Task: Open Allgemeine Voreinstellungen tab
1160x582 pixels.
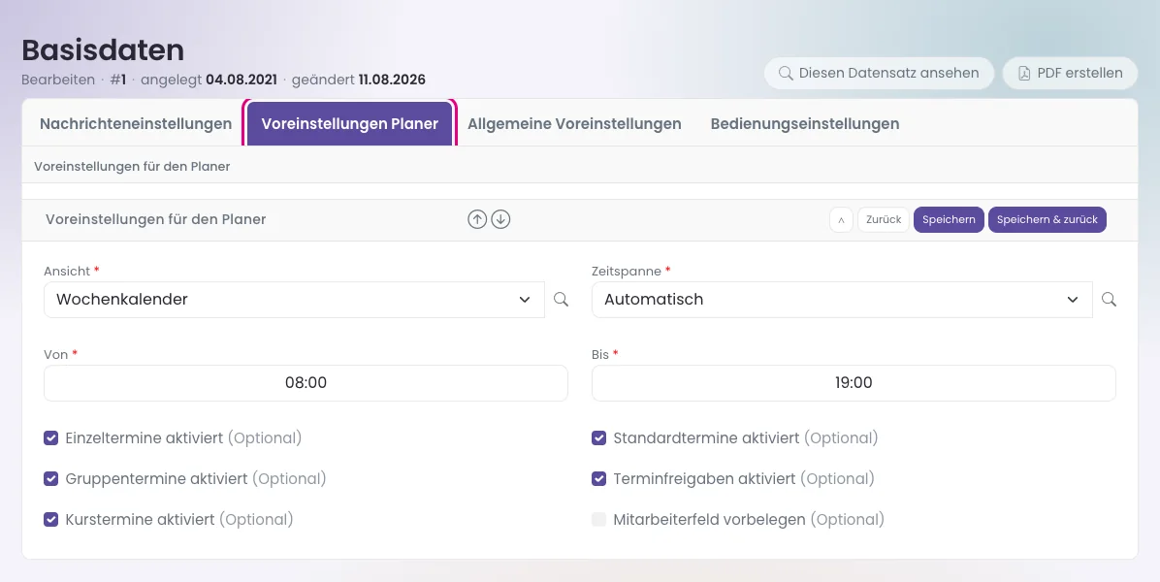Action: coord(574,123)
